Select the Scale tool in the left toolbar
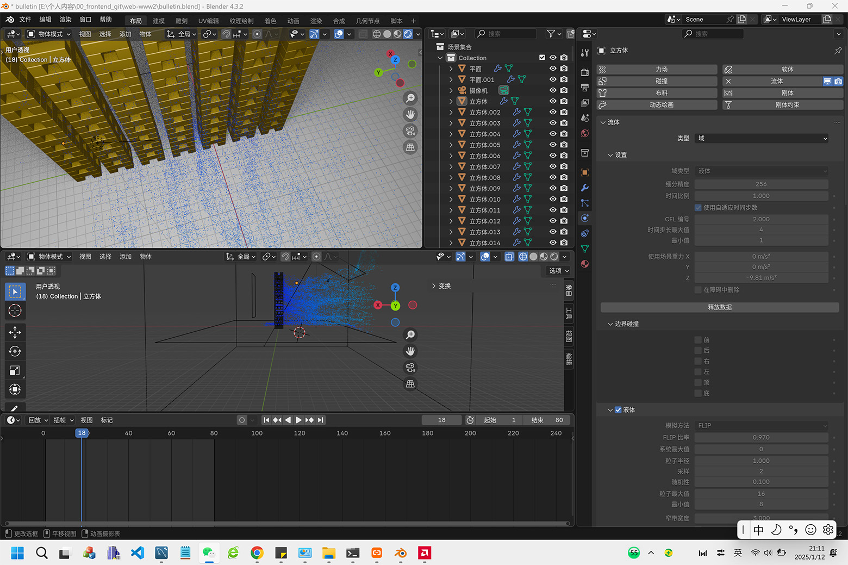This screenshot has width=848, height=565. click(x=15, y=371)
